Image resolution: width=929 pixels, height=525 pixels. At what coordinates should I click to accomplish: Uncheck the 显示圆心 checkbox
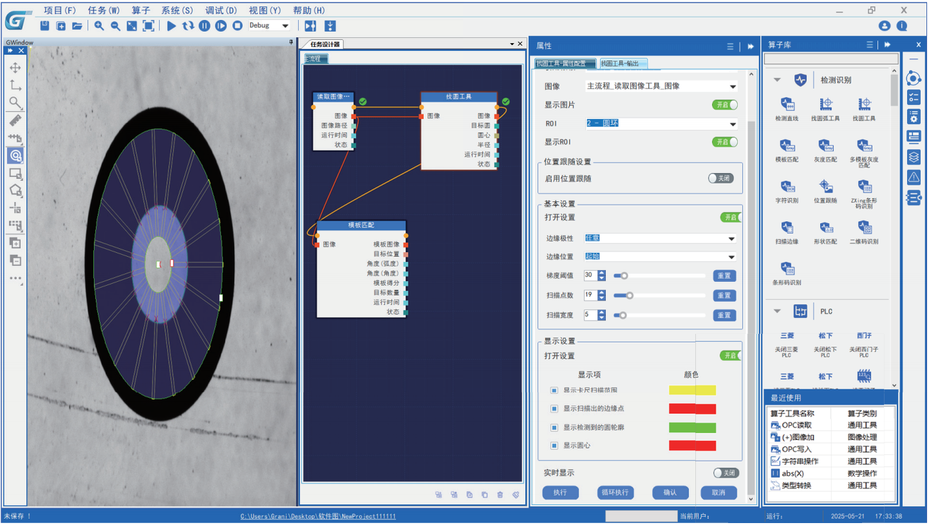click(x=554, y=446)
